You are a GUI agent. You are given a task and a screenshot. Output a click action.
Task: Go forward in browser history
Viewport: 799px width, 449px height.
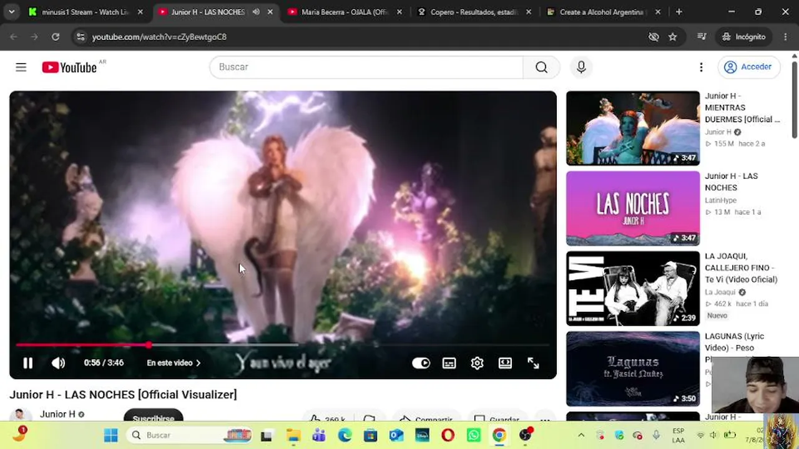34,37
